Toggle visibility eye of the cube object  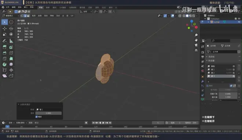click(239, 22)
